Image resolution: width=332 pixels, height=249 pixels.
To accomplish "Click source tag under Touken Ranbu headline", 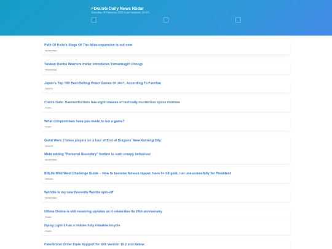I will click(x=51, y=69).
